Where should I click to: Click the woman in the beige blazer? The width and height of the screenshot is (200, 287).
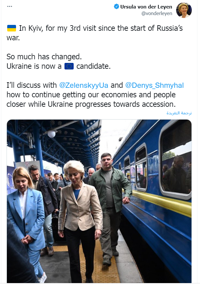80,216
